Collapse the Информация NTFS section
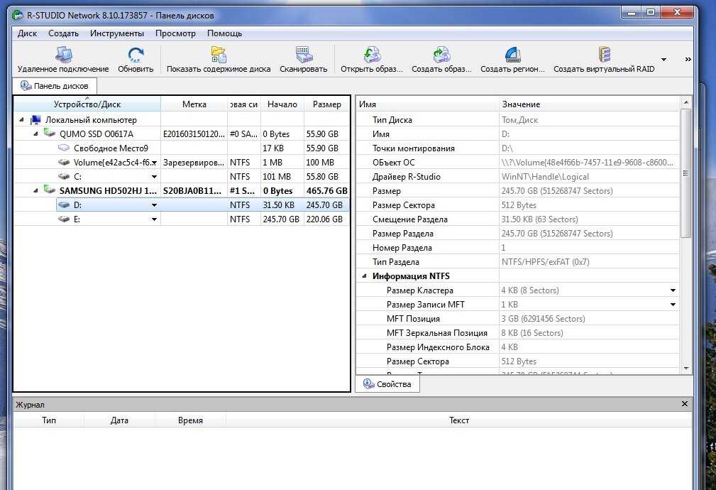Screen dimensions: 716x490 coord(364,276)
